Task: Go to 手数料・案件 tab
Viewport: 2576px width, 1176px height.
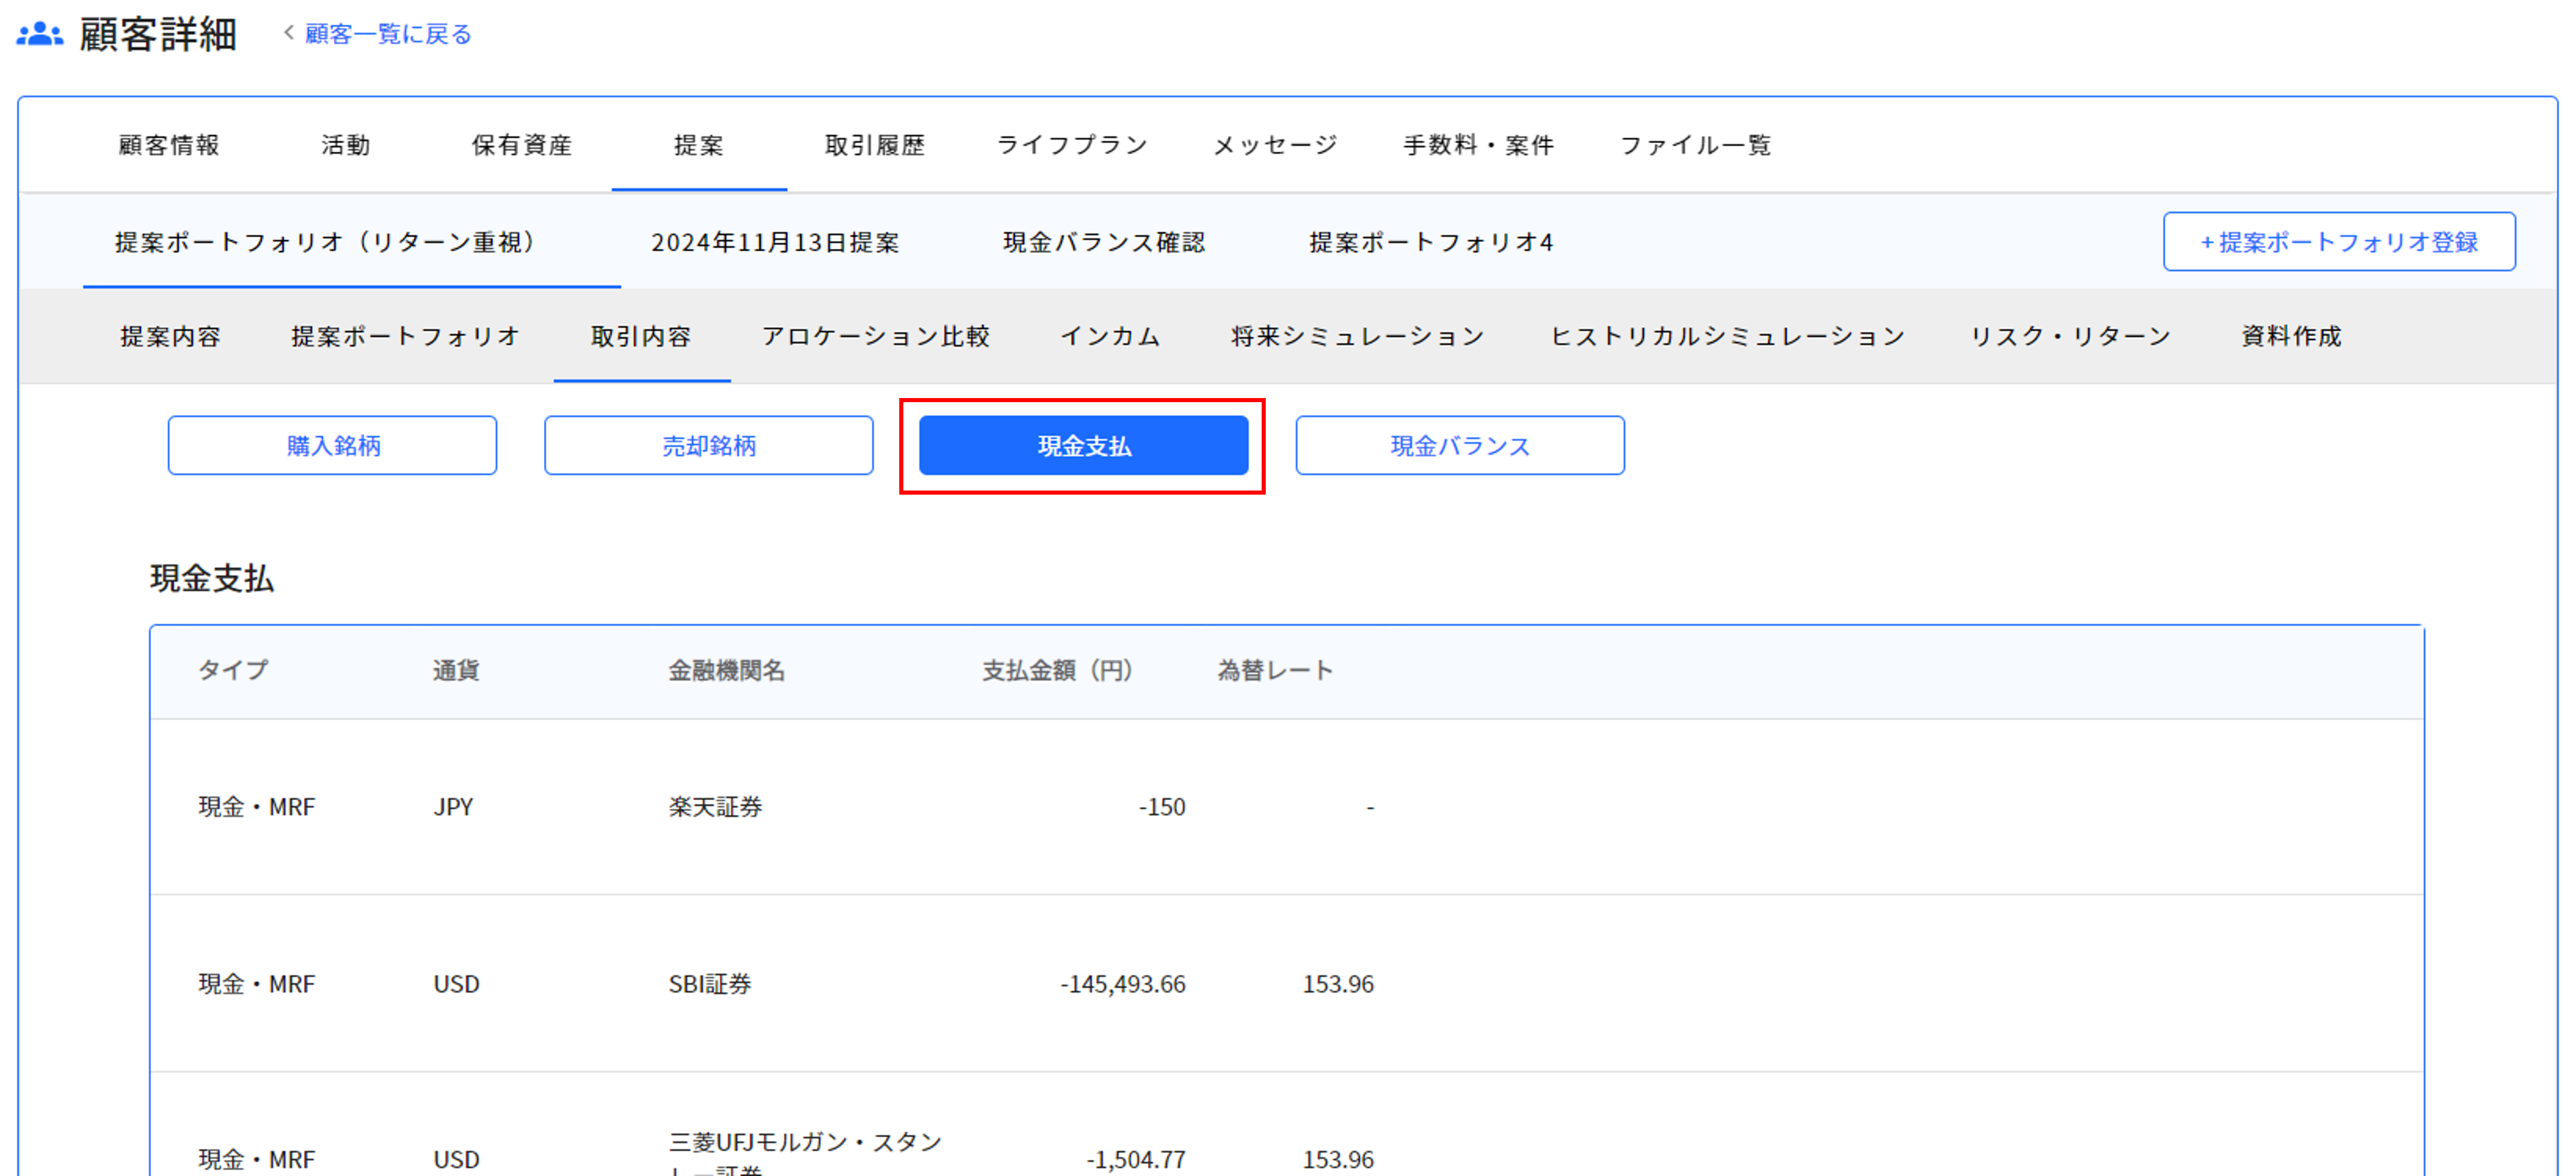Action: click(1478, 145)
